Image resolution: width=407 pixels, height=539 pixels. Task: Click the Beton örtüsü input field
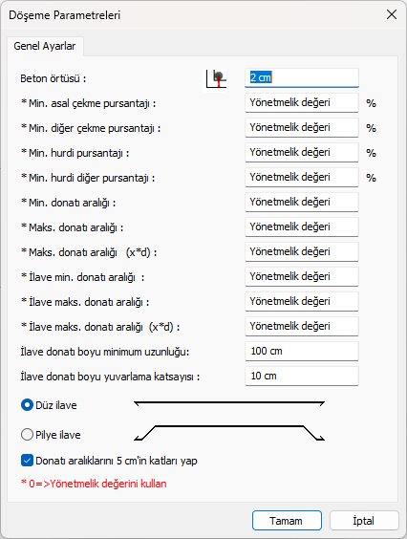(x=302, y=77)
